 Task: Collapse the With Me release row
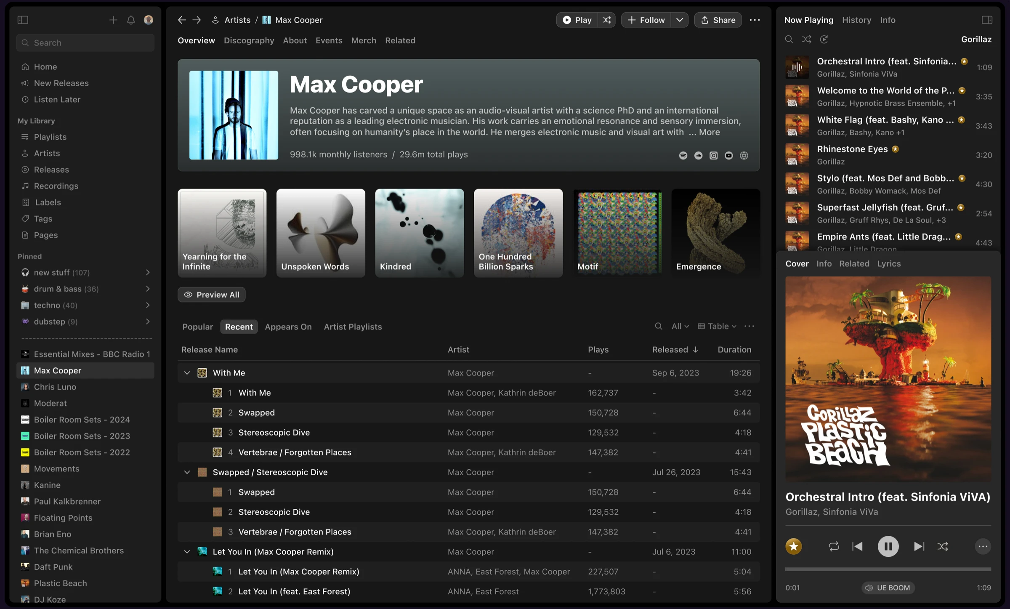187,373
